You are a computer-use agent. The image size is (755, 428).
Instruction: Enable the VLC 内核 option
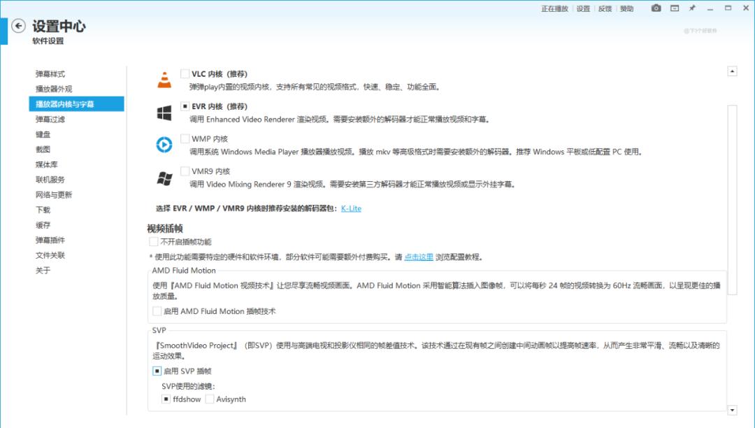click(185, 73)
